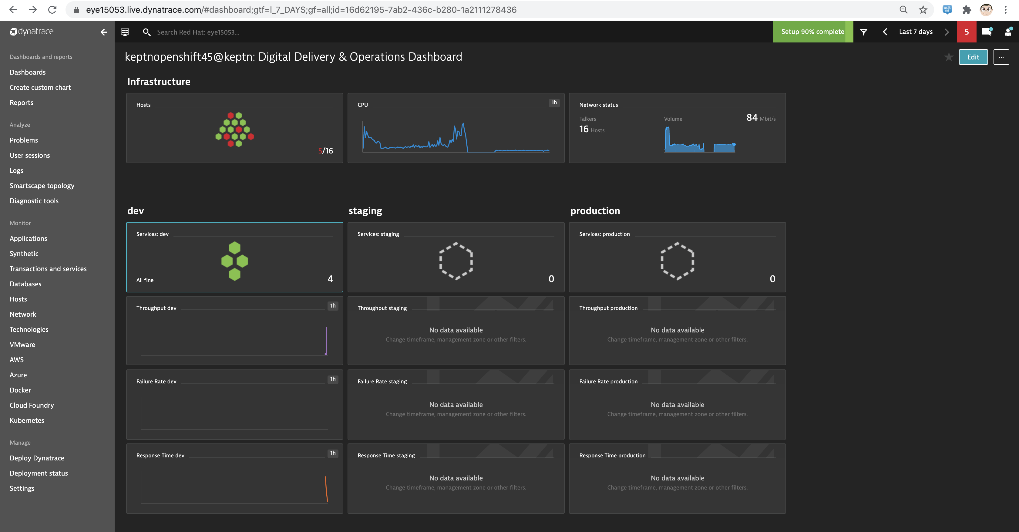Open Walkme extension icon in browser
Viewport: 1019px width, 532px height.
[x=947, y=10]
